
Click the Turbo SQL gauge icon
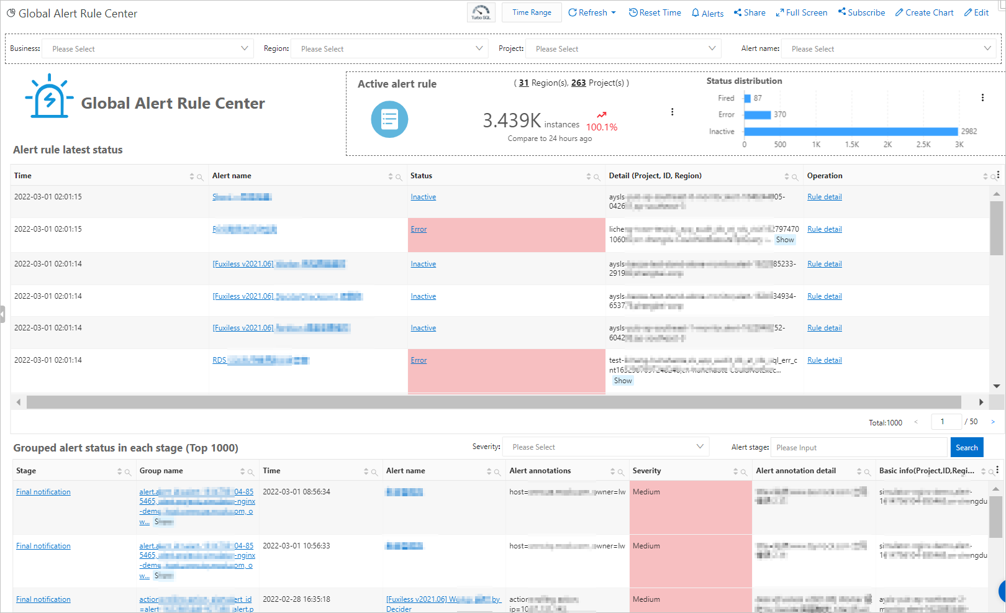click(x=481, y=12)
